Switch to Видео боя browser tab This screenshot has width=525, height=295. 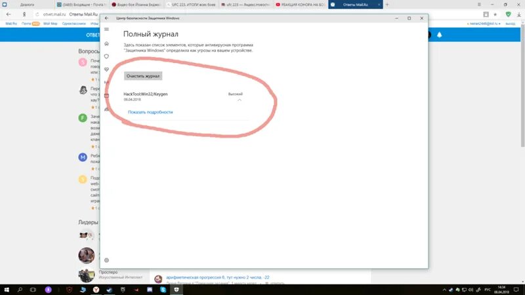click(136, 5)
